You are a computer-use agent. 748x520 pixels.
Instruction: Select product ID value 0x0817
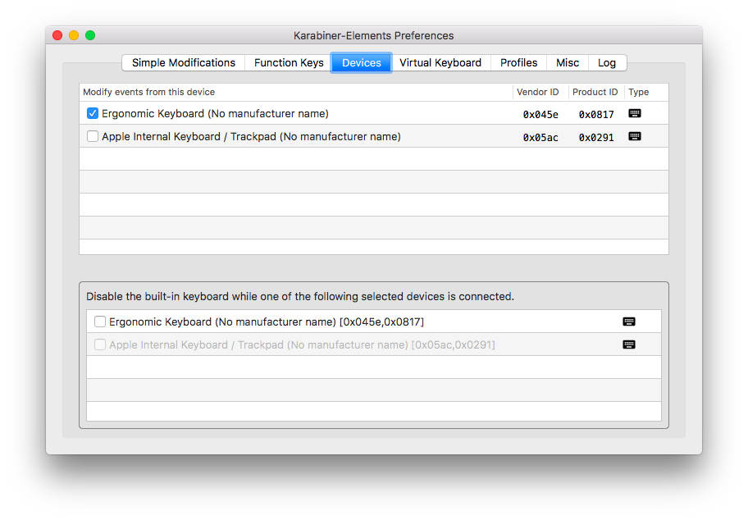596,115
